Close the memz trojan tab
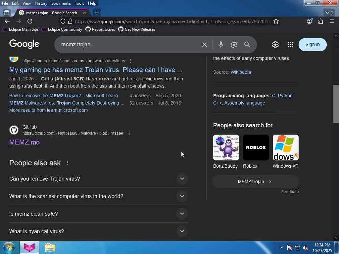The image size is (339, 254). (x=84, y=13)
